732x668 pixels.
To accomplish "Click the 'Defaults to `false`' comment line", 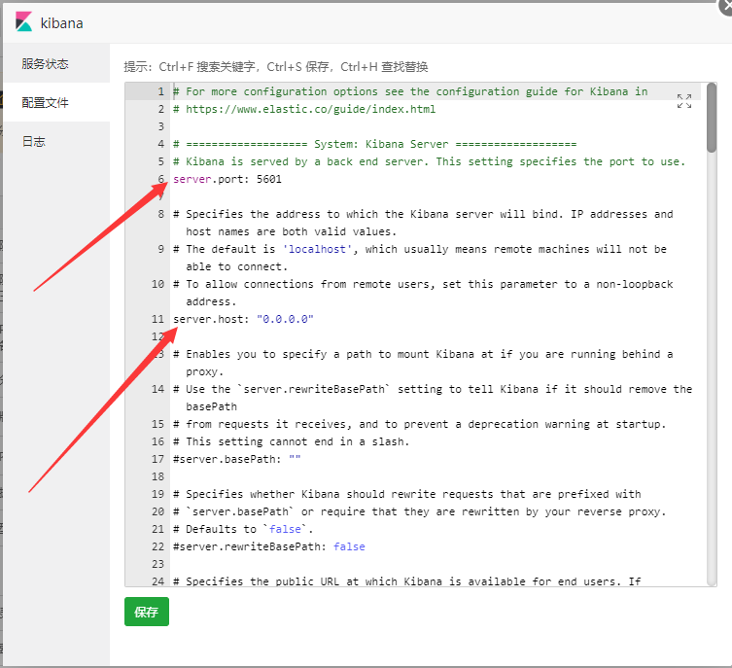I will pos(243,529).
